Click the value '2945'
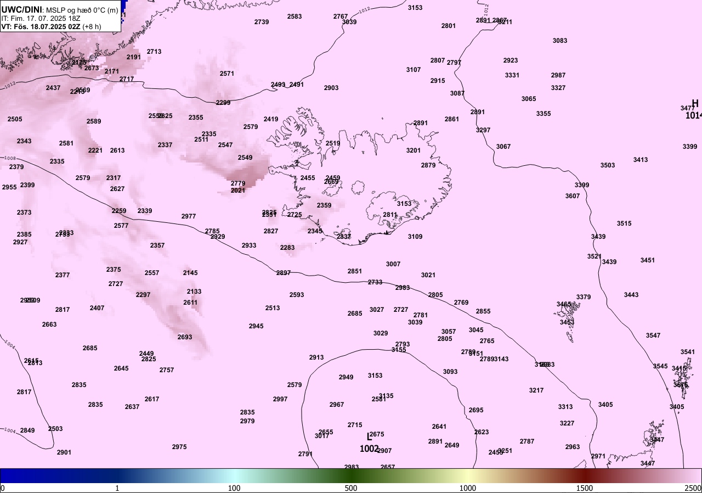The width and height of the screenshot is (702, 493). (256, 326)
